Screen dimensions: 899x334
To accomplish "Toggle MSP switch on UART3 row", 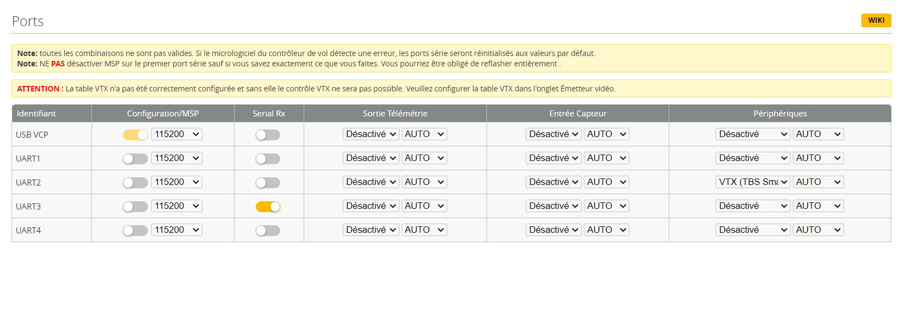I will (135, 207).
